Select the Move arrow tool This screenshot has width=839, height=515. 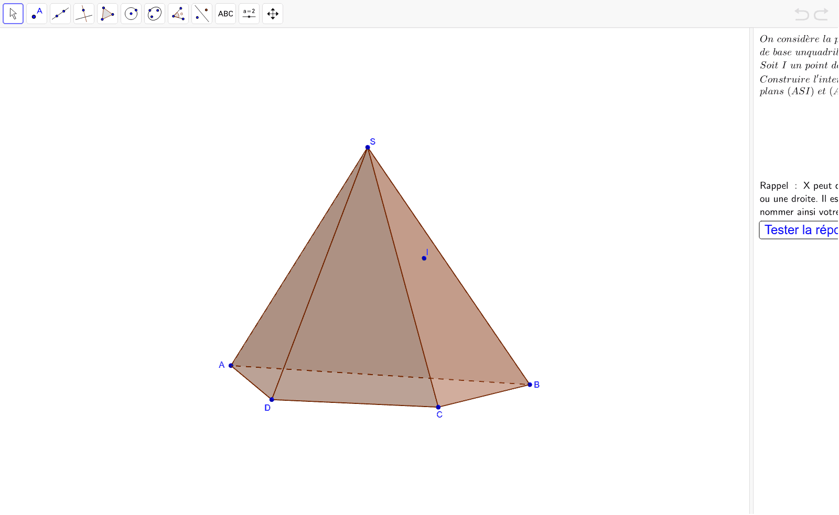(13, 14)
